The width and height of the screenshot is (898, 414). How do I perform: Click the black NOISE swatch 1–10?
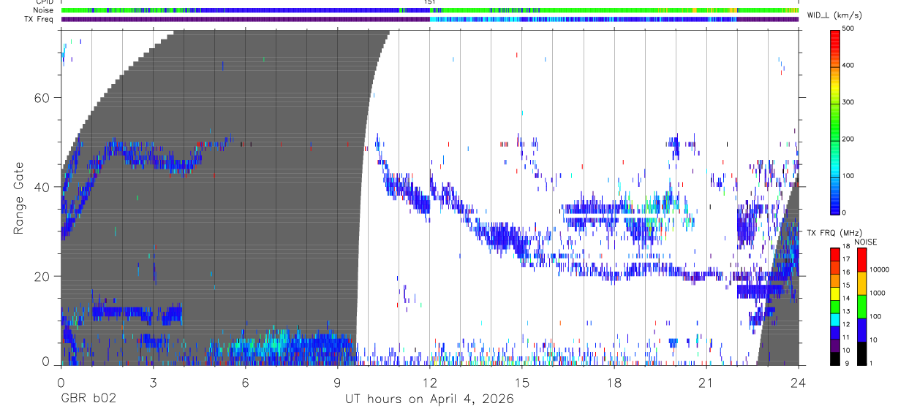point(861,353)
